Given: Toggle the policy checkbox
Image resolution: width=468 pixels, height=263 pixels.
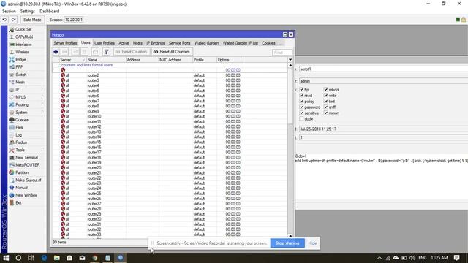Looking at the screenshot, I should click(x=301, y=102).
